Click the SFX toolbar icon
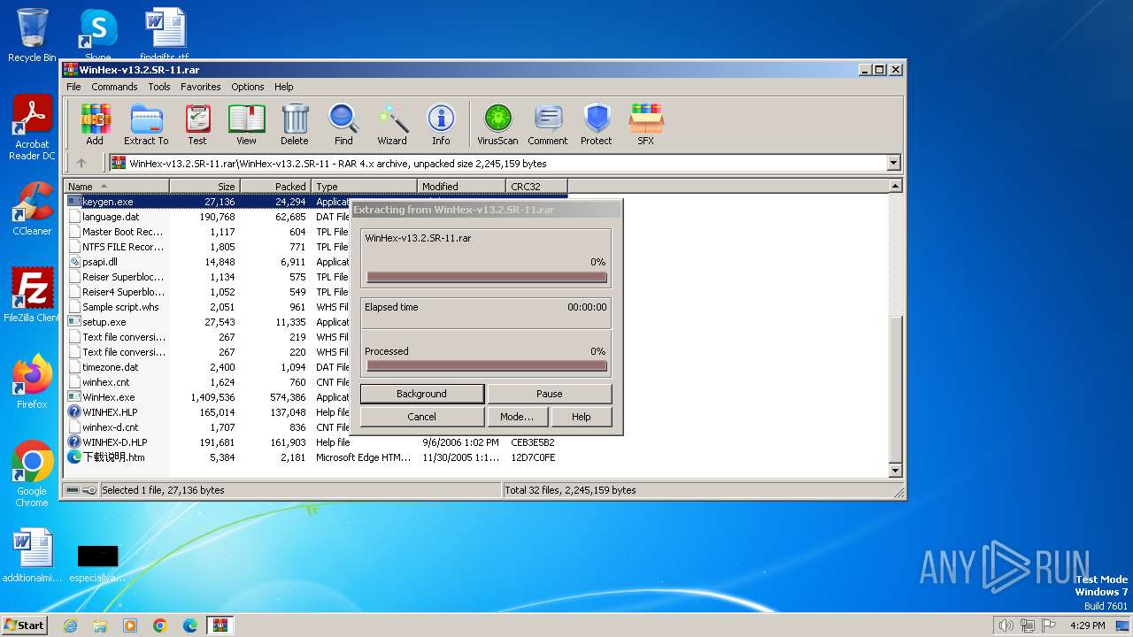The height and width of the screenshot is (637, 1133). [x=646, y=124]
